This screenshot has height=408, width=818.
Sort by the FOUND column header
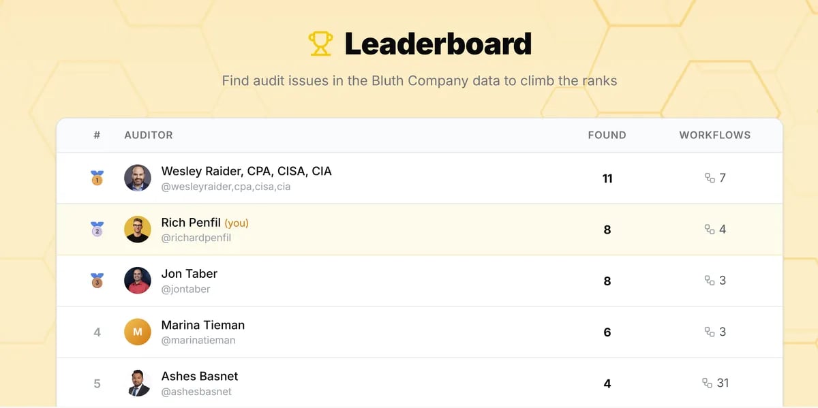(607, 135)
